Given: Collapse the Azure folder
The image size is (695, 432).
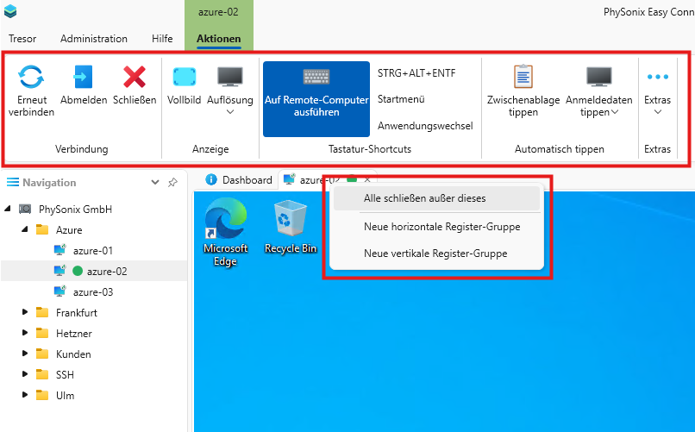Looking at the screenshot, I should (25, 230).
